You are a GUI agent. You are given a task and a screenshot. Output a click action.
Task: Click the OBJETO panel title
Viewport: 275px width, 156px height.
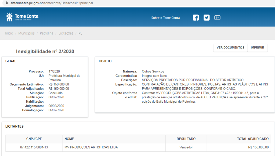105,61
